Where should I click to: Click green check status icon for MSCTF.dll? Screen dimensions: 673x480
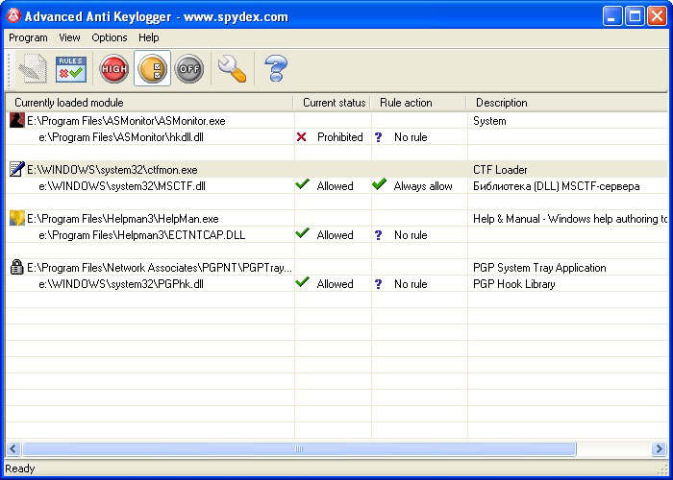(x=302, y=184)
